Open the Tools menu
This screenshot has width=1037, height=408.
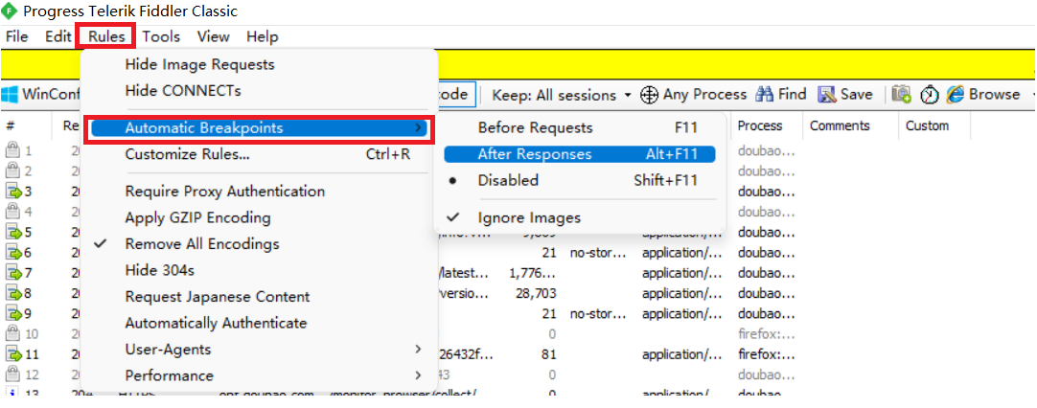point(161,36)
